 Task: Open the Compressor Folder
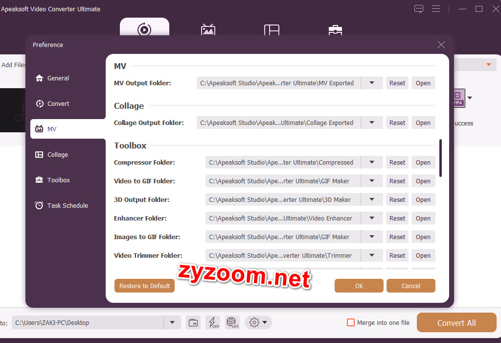(x=423, y=162)
